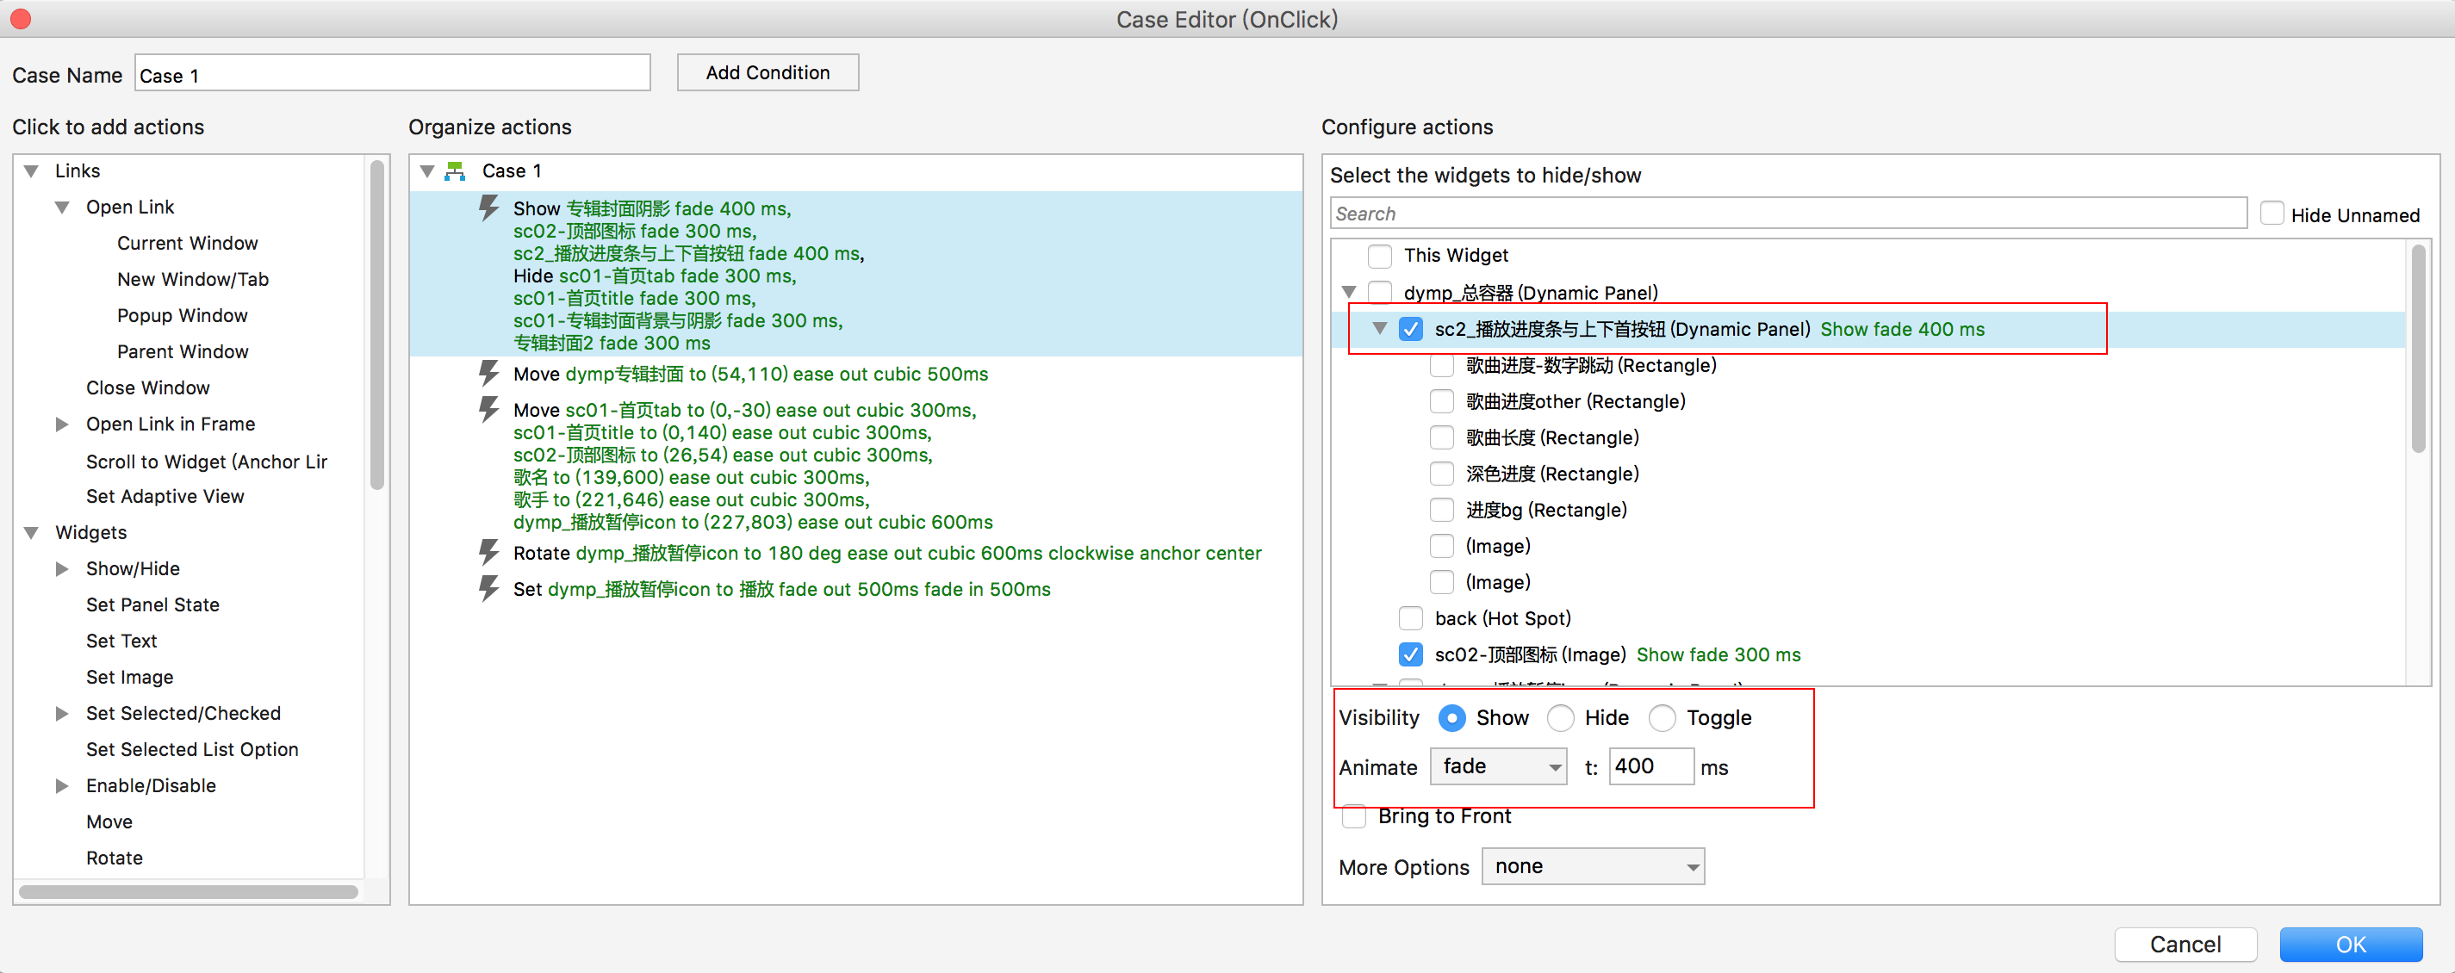This screenshot has width=2455, height=973.
Task: Click lightning icon of Move sc01-首页tab action
Action: click(489, 409)
